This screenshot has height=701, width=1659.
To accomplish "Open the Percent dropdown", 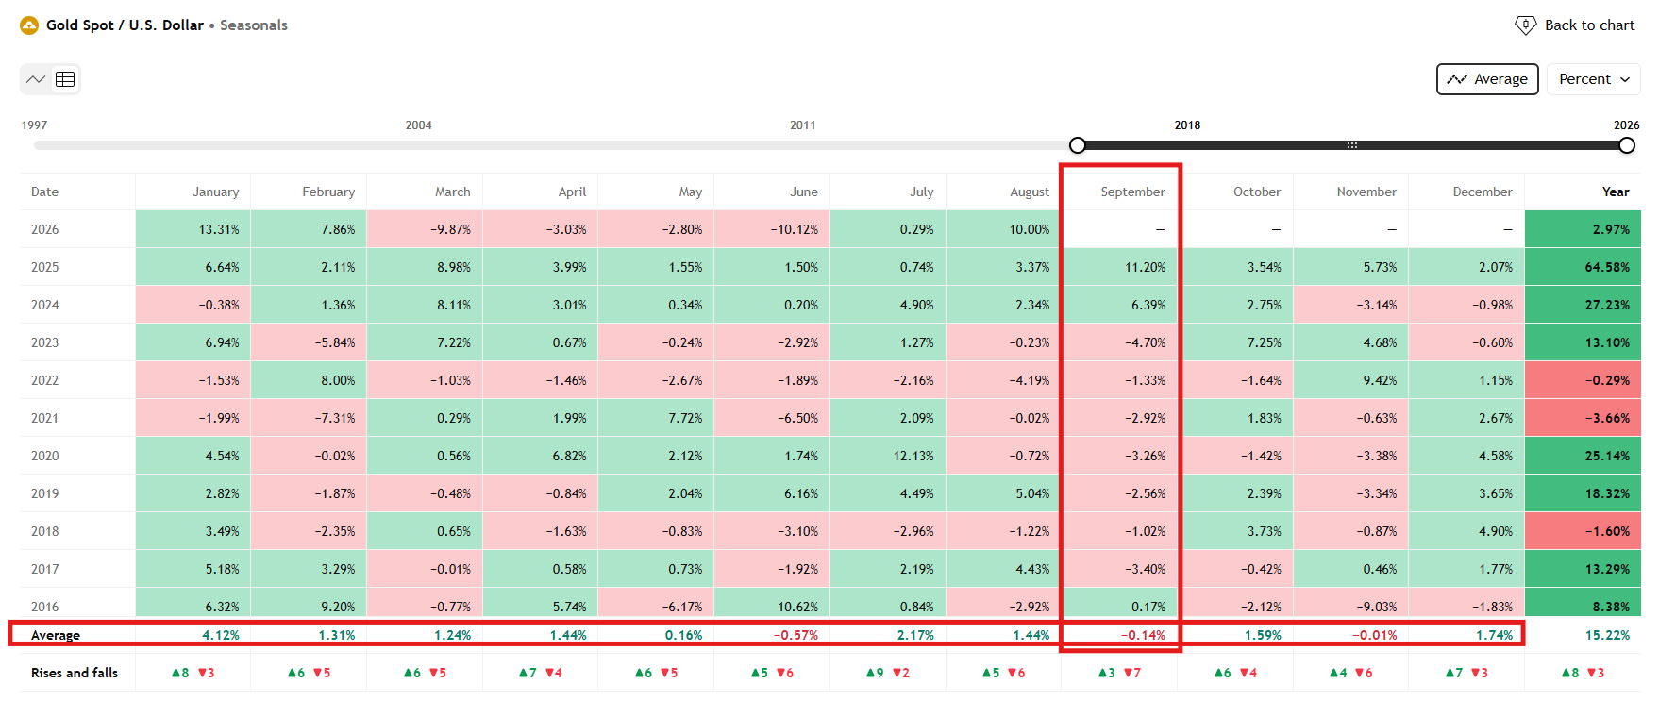I will coord(1594,79).
